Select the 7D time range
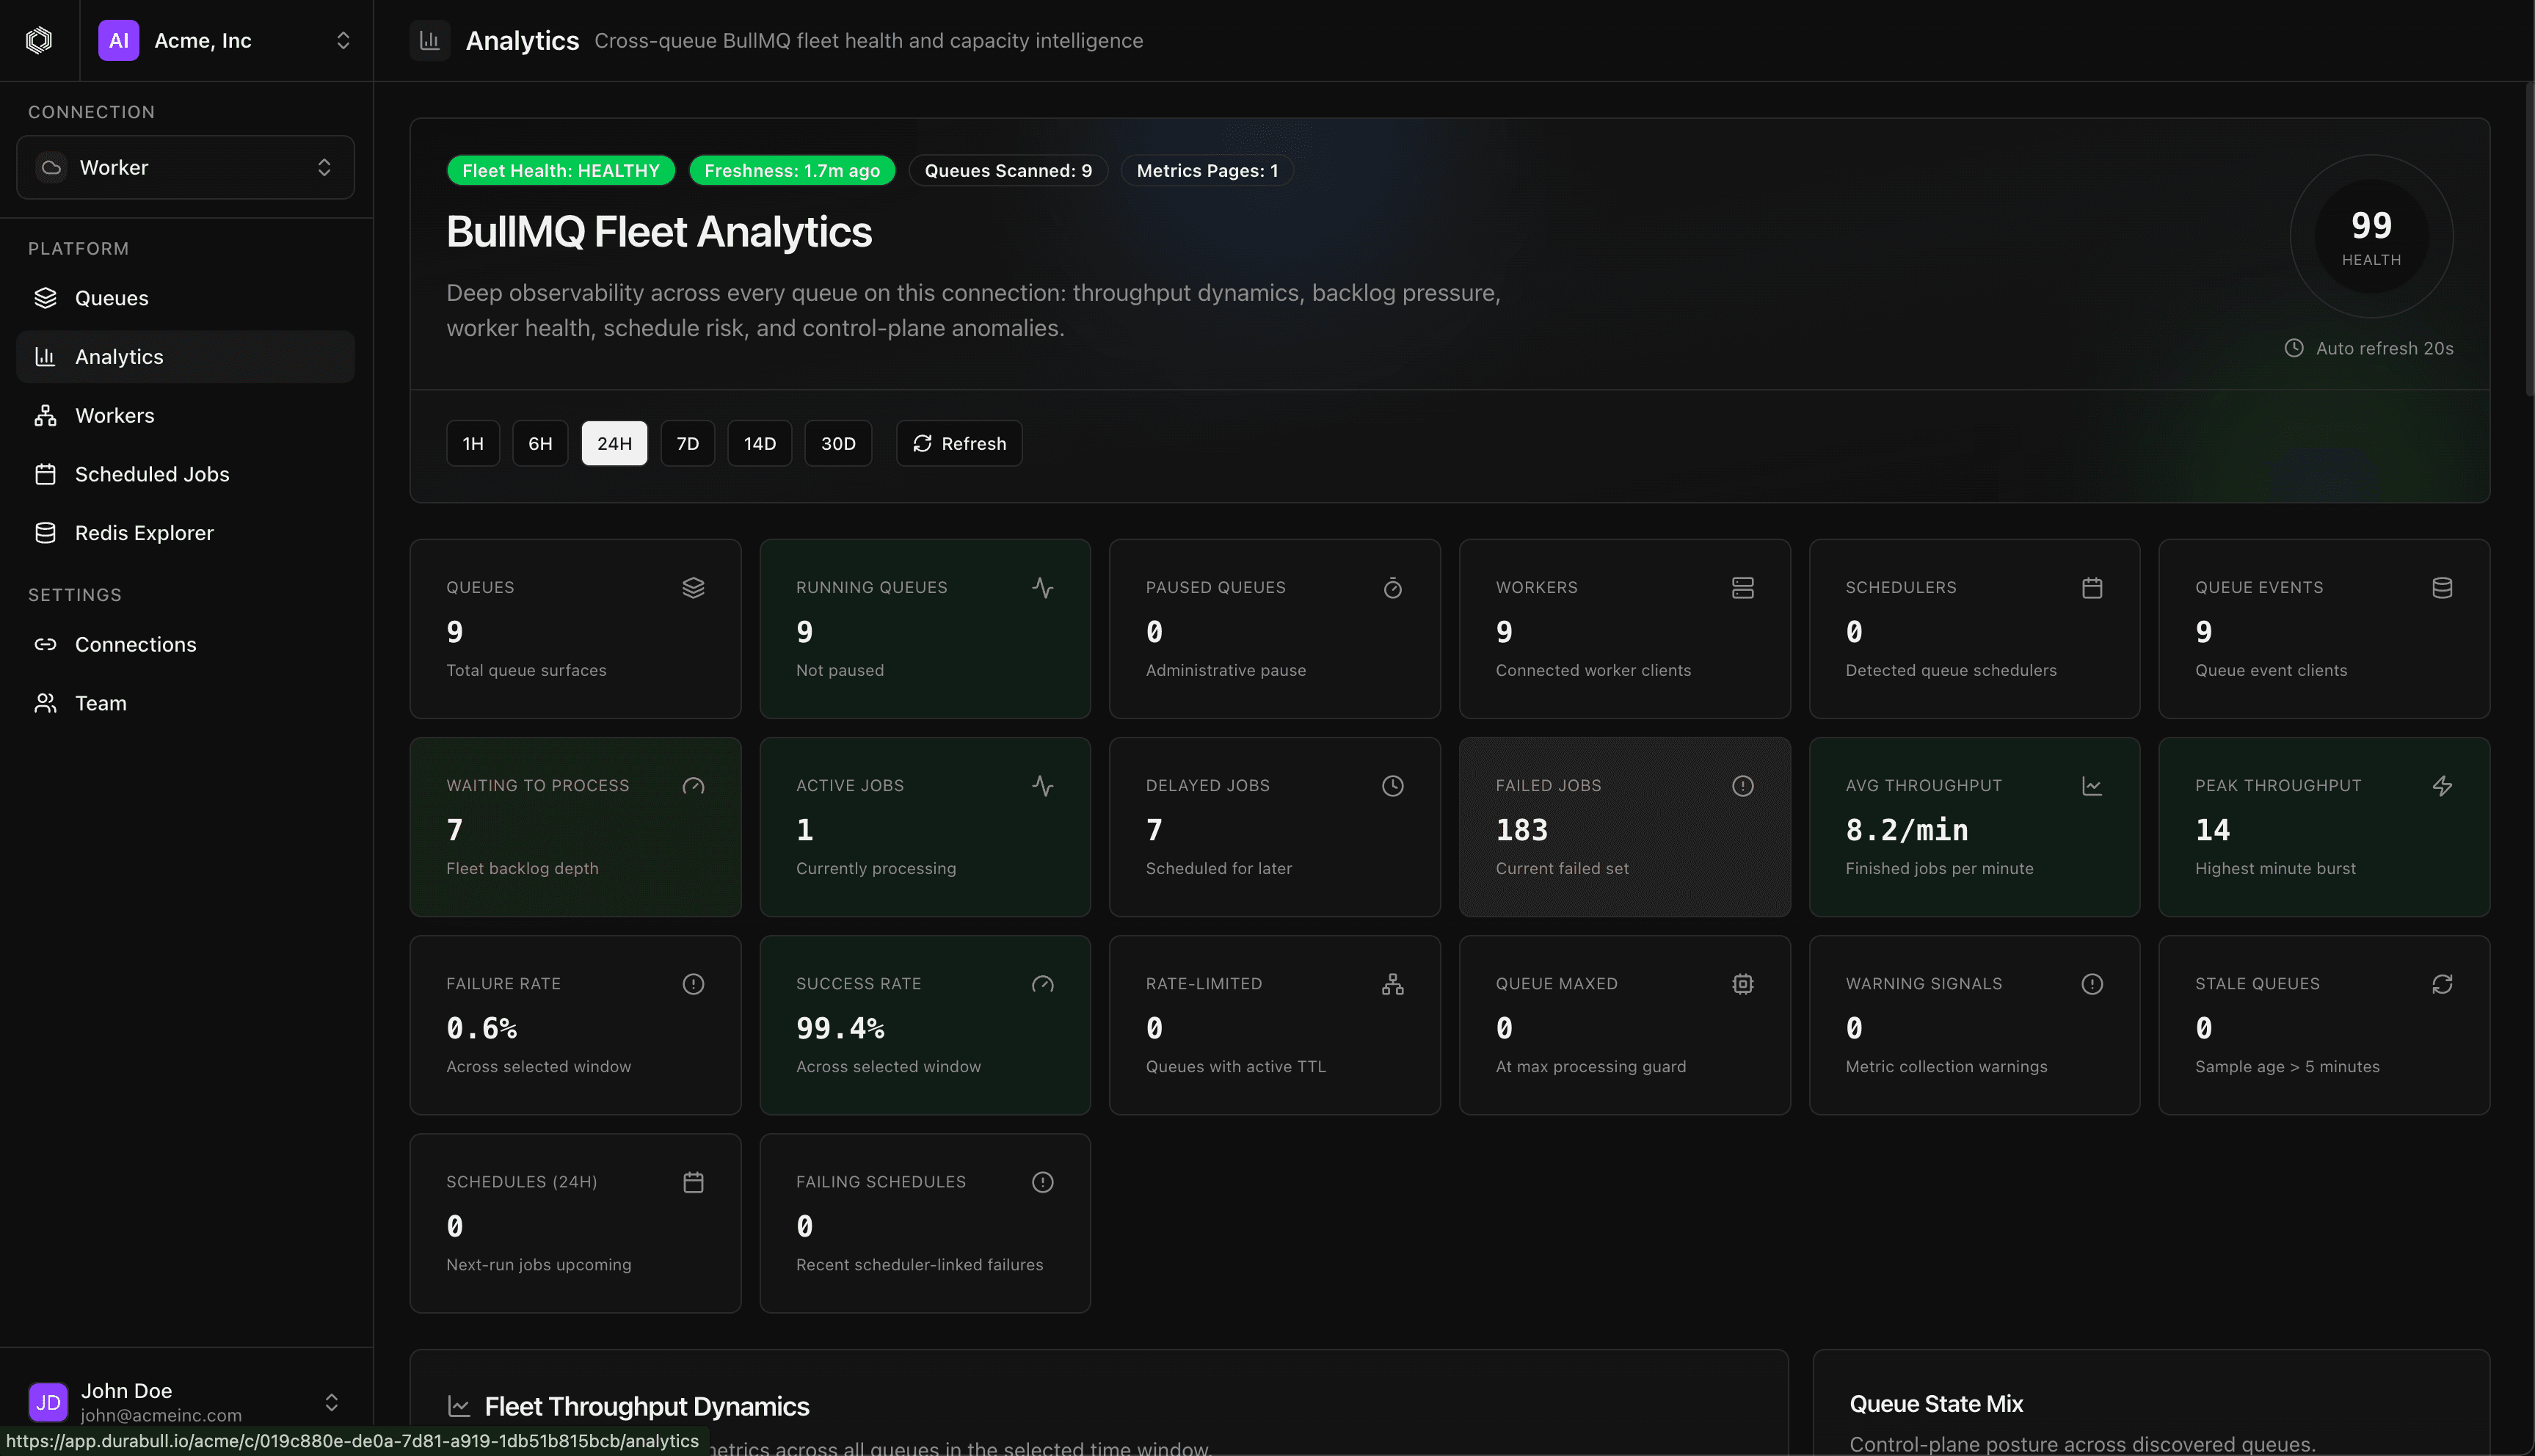The height and width of the screenshot is (1456, 2535). [687, 443]
